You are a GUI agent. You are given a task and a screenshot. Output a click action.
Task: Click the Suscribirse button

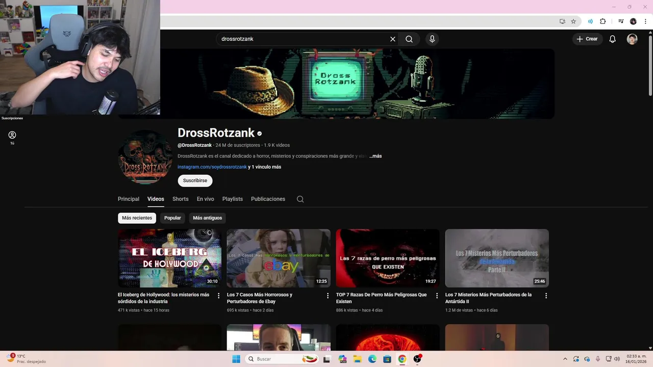[195, 181]
